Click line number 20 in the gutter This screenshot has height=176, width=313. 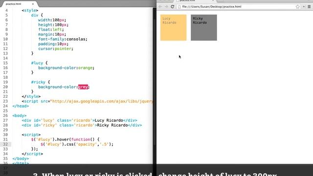click(x=5, y=87)
